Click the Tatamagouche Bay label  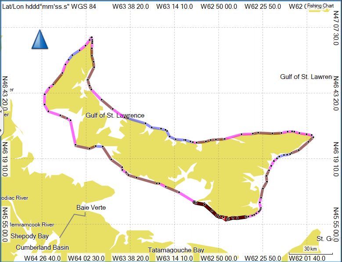pos(176,250)
